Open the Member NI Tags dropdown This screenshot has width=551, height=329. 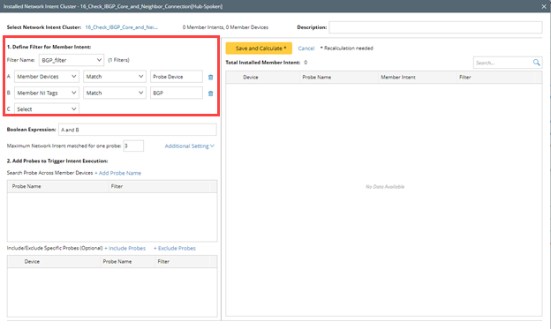coord(47,93)
